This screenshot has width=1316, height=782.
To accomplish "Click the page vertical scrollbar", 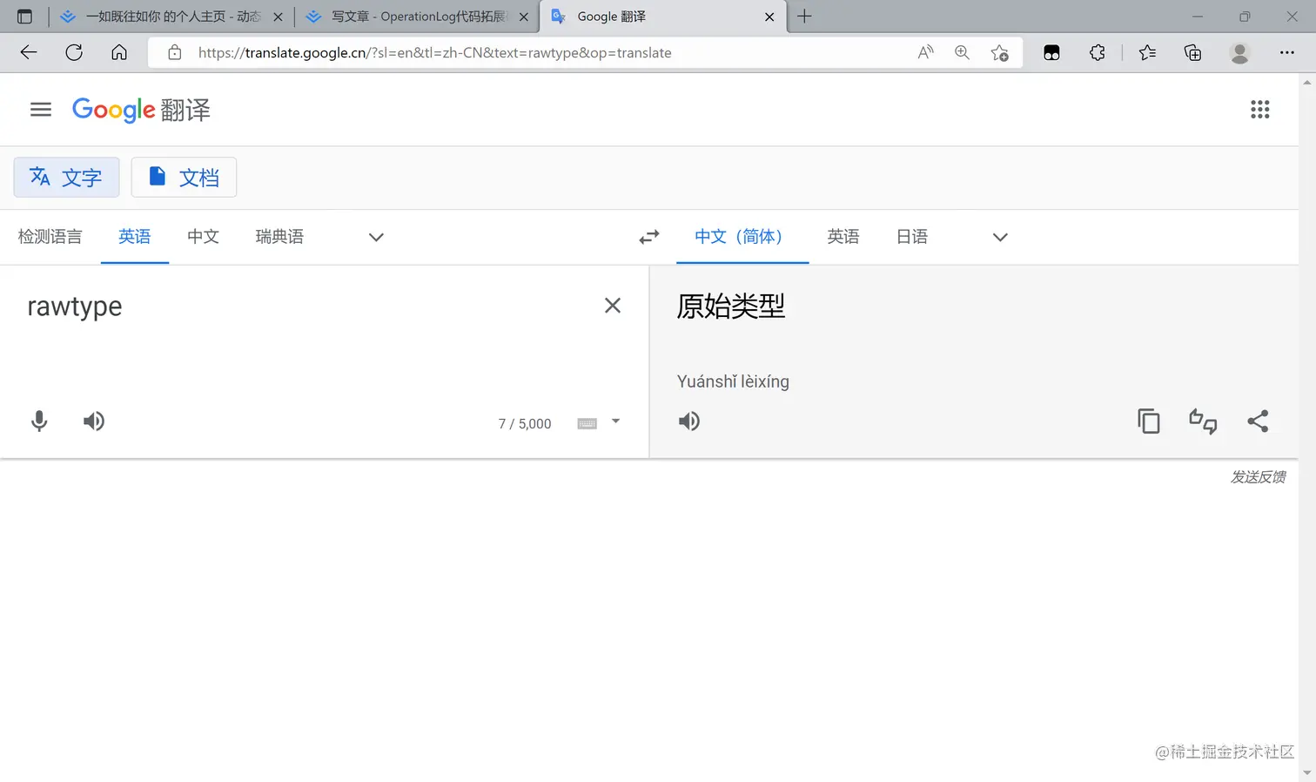I will (x=1306, y=427).
